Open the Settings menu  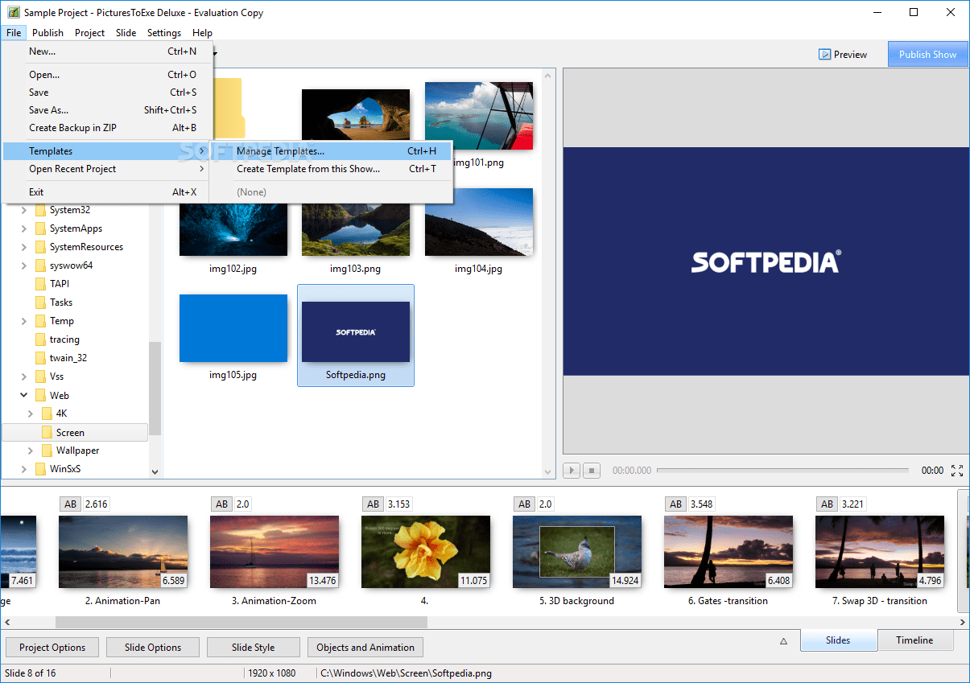pyautogui.click(x=164, y=33)
